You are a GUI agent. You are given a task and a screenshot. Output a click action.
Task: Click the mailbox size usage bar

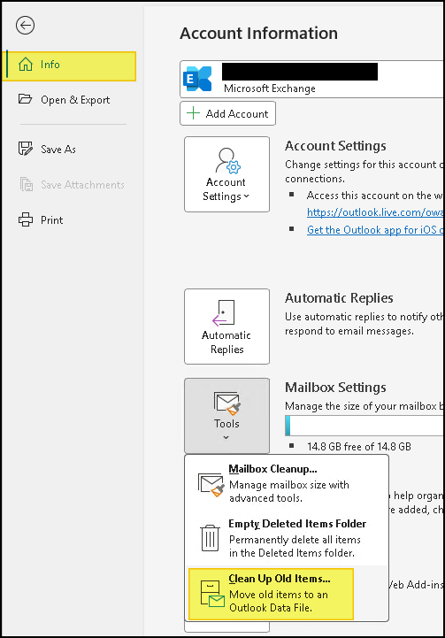364,426
